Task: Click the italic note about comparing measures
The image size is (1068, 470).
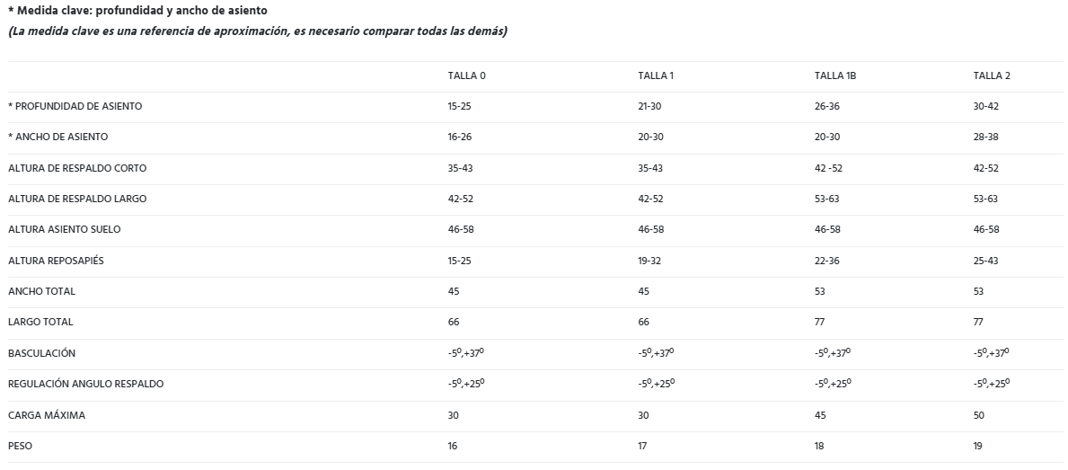Action: tap(258, 31)
